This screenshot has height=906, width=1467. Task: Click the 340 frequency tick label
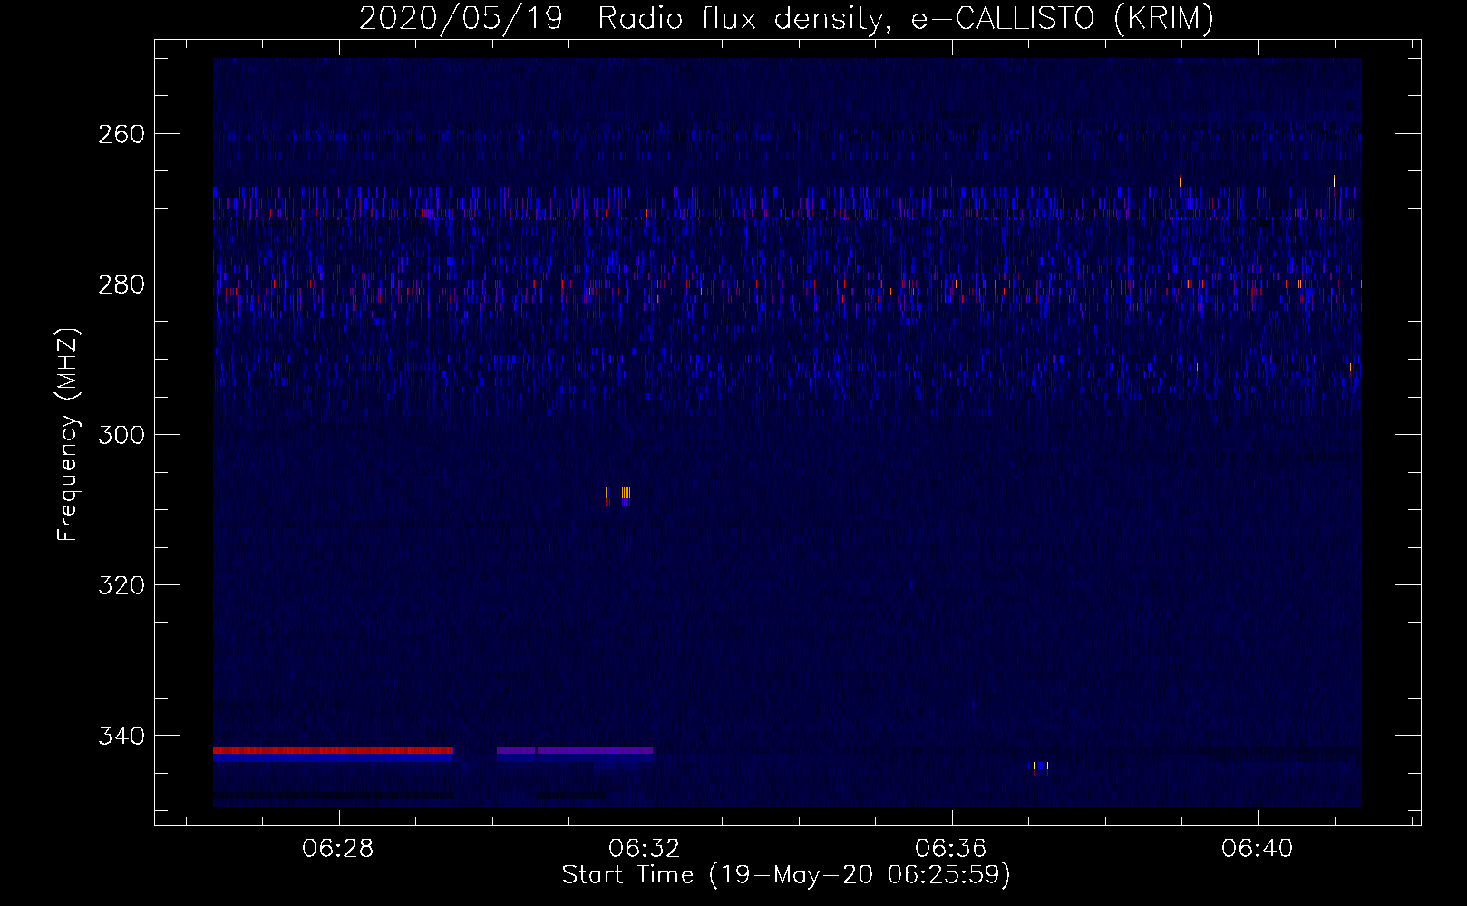point(120,736)
